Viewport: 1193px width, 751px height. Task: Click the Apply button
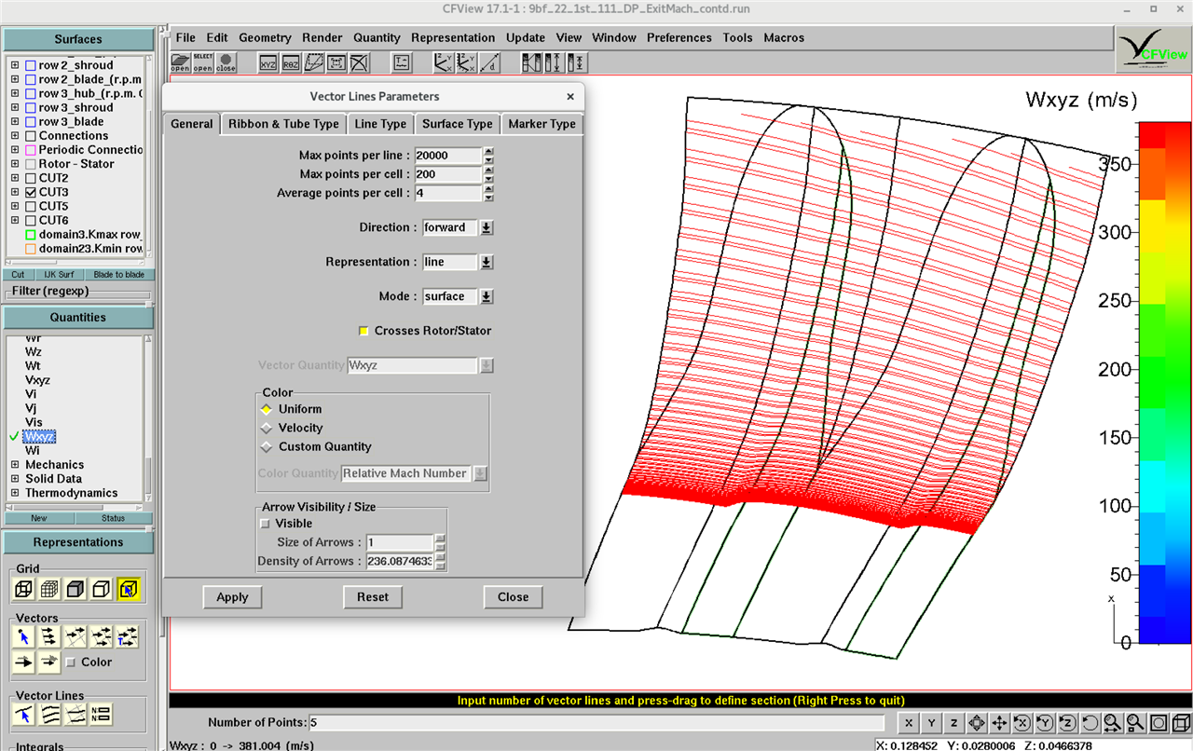point(232,597)
